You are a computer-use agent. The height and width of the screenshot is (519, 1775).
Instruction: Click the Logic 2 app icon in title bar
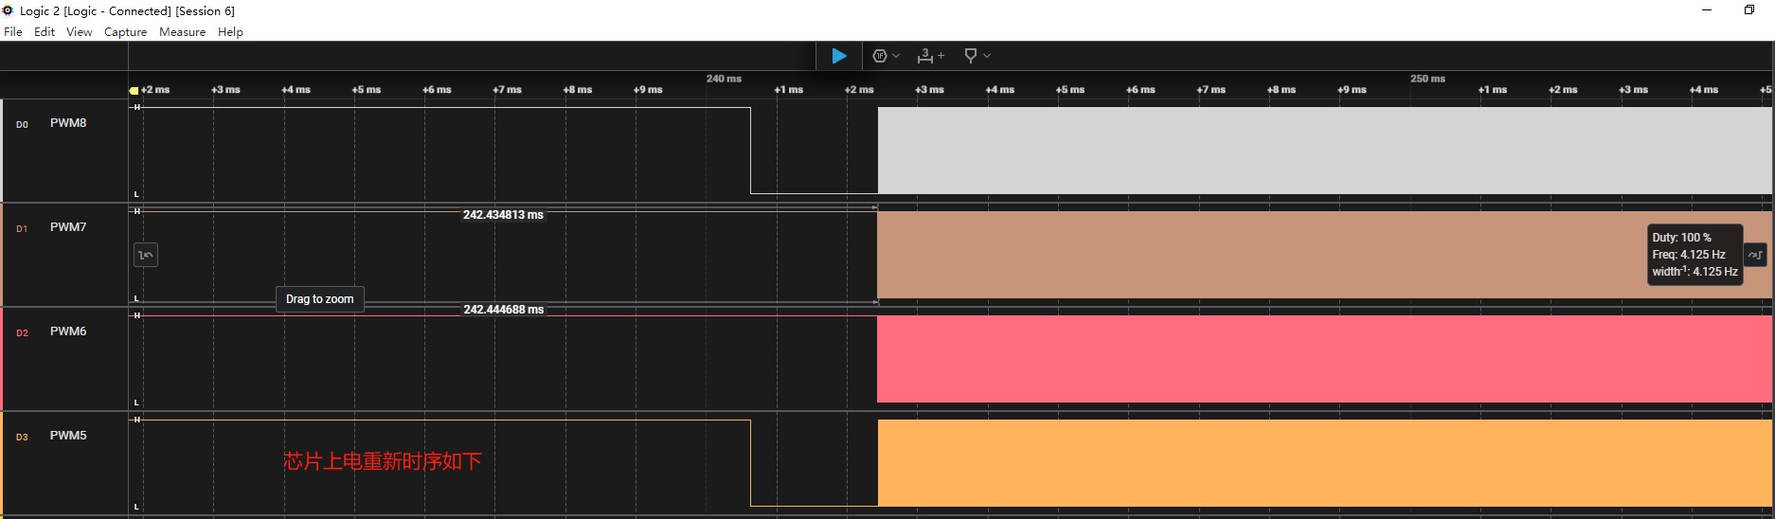[x=9, y=10]
